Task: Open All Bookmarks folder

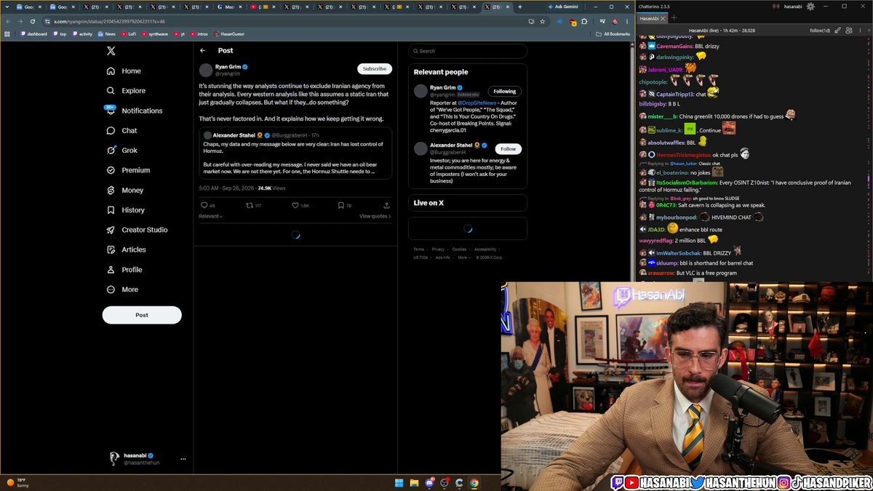Action: 613,33
